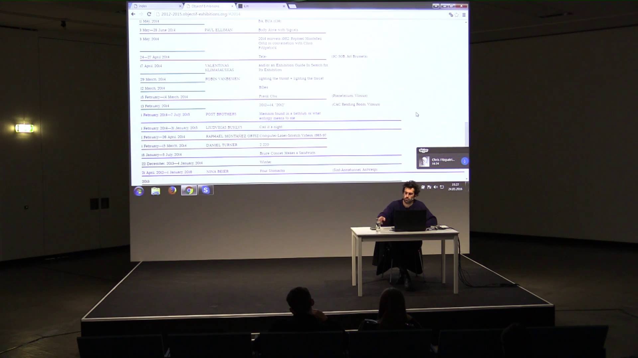
Task: Reload the objectif-exhibitions page
Action: [x=149, y=14]
